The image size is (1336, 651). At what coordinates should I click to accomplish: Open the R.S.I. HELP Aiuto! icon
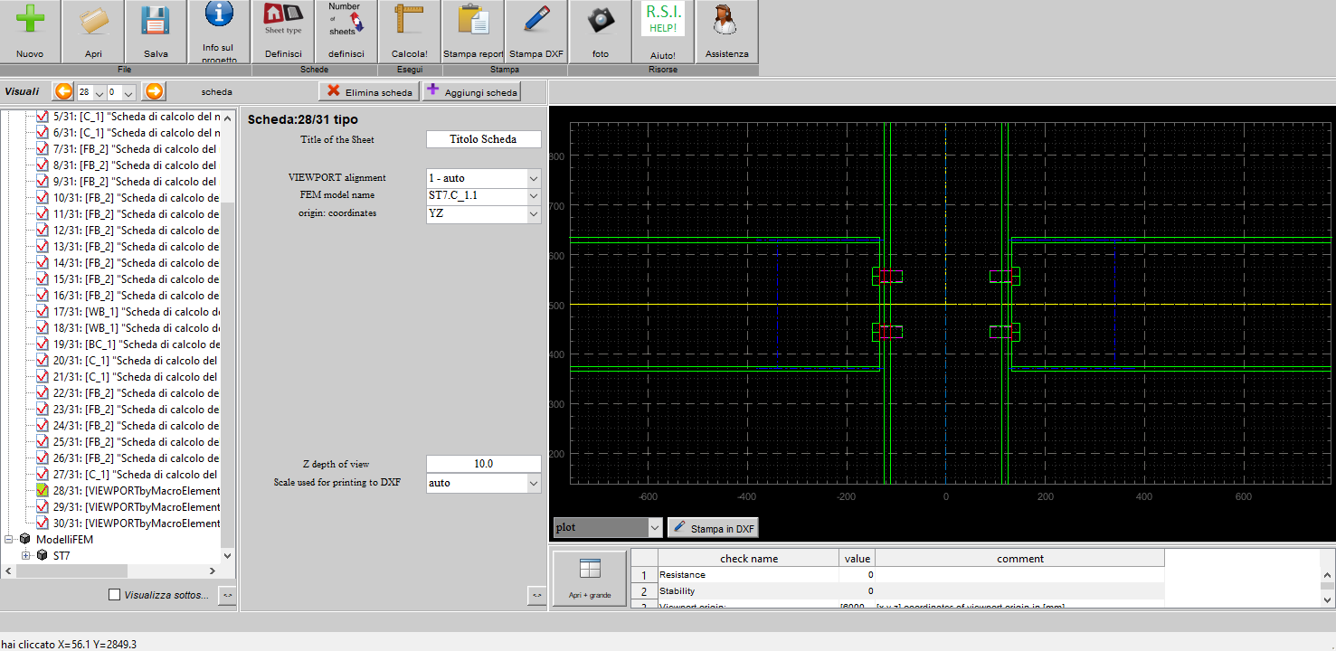tap(663, 19)
